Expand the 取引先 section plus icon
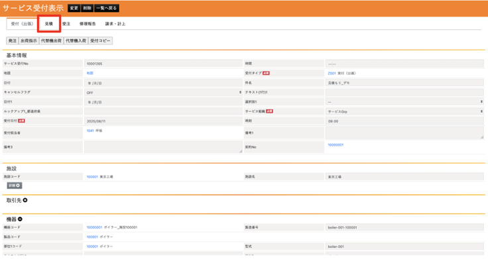This screenshot has height=259, width=488. (25, 200)
